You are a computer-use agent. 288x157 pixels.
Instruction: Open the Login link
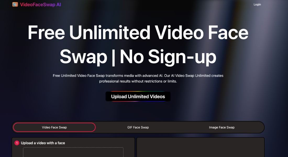click(x=257, y=4)
